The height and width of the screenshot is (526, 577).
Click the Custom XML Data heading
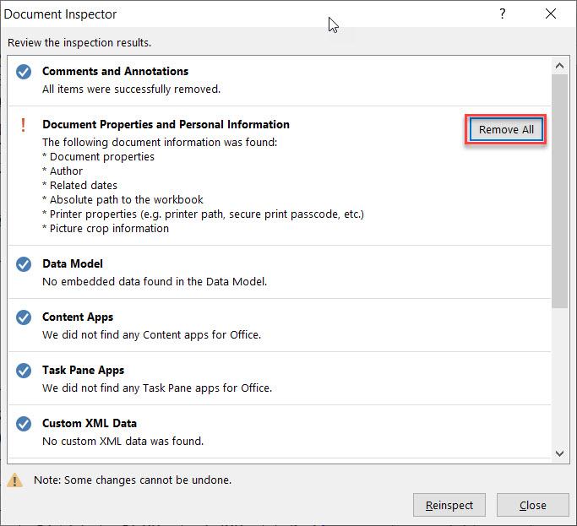(x=90, y=423)
